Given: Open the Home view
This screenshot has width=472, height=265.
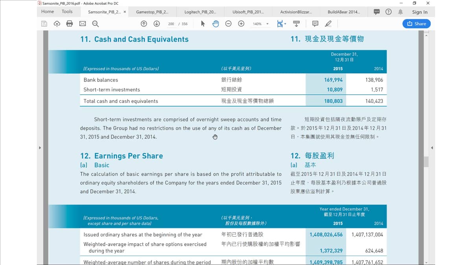Looking at the screenshot, I should [x=48, y=12].
